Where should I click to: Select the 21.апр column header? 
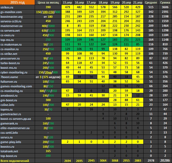click(138, 2)
